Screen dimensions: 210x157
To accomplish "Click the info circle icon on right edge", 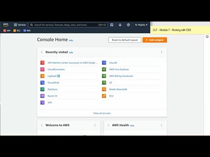I will (x=207, y=37).
